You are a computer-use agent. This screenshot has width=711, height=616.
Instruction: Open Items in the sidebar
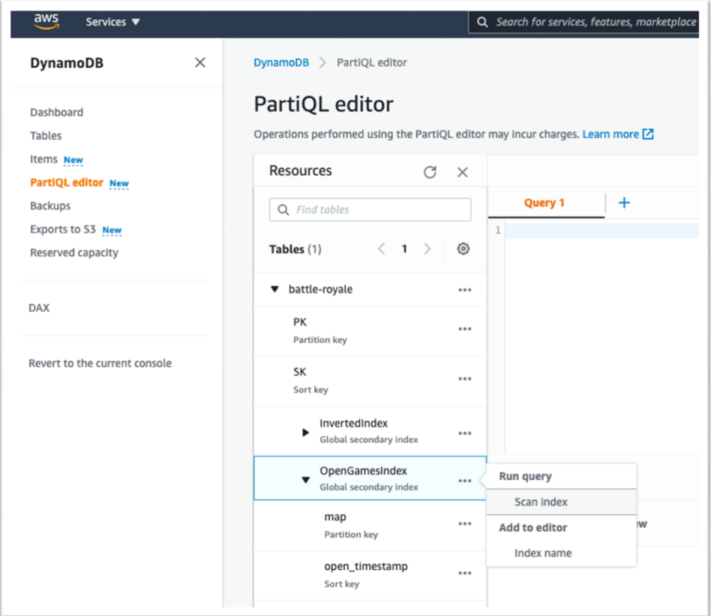(44, 159)
